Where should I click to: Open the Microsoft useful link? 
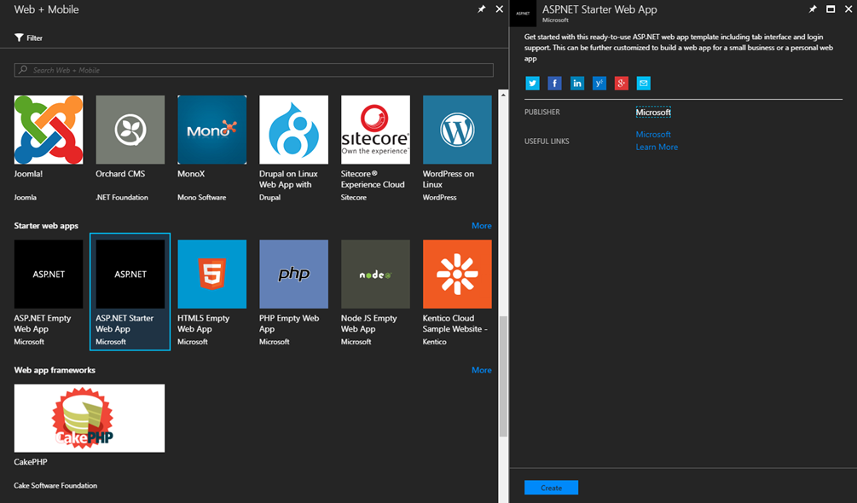click(x=653, y=135)
